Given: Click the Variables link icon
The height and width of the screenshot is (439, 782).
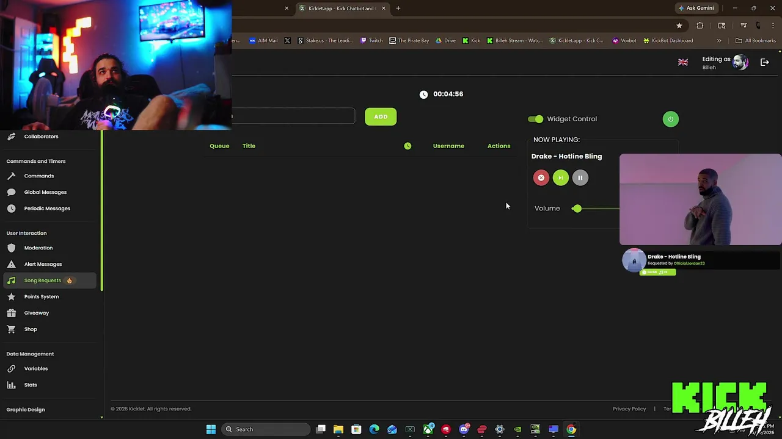Looking at the screenshot, I should click(11, 369).
